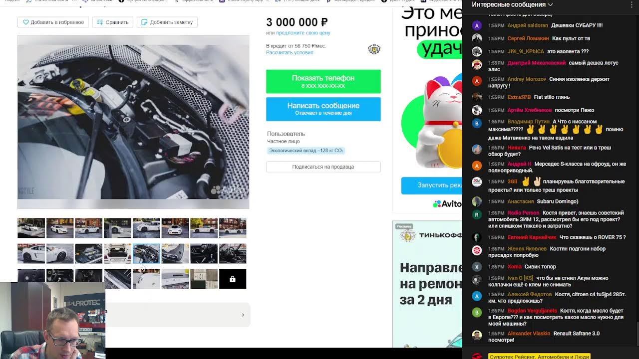Click Владимир Путин's blue B avatar
This screenshot has width=639, height=359.
click(477, 123)
